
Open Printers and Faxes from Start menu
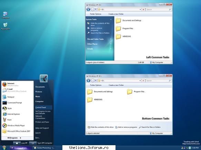coord(42,122)
